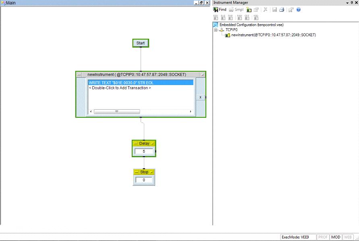Click the Start button object

(141, 43)
